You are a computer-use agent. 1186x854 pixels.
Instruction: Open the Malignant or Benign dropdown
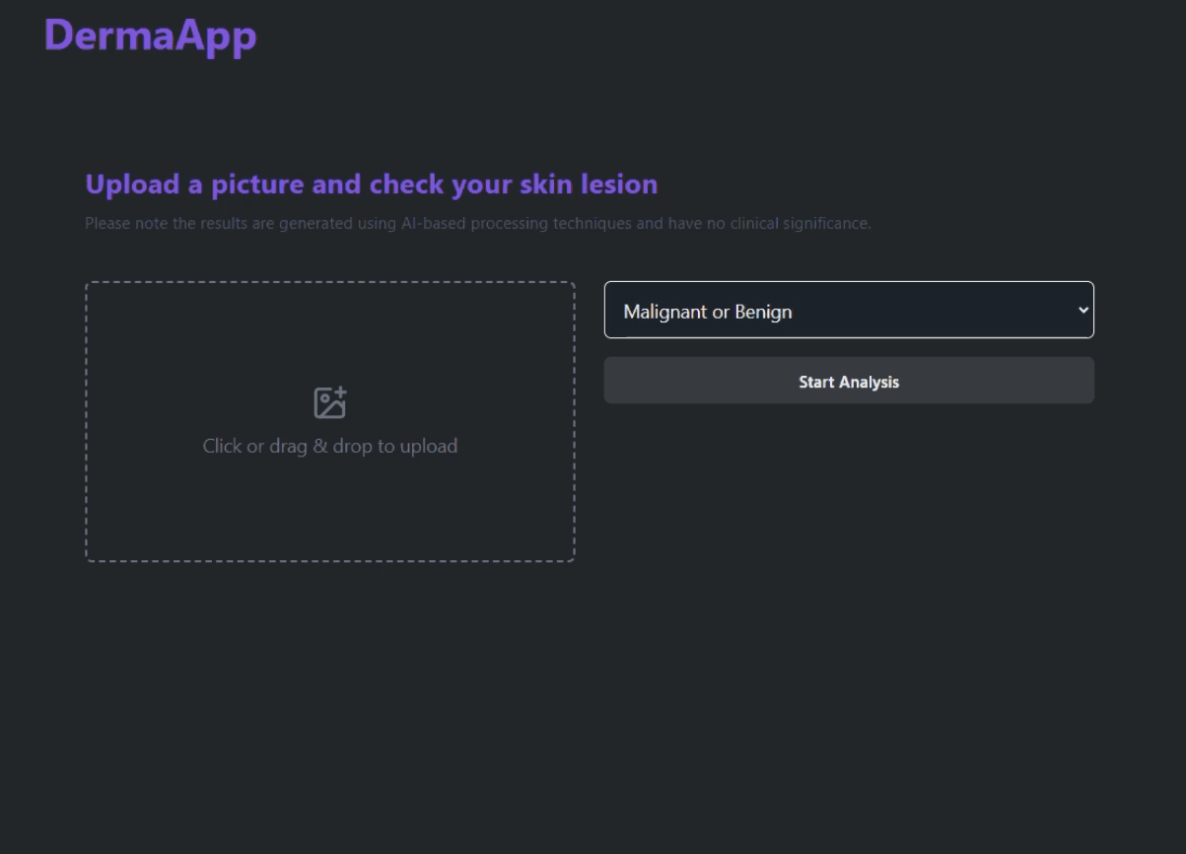coord(848,311)
